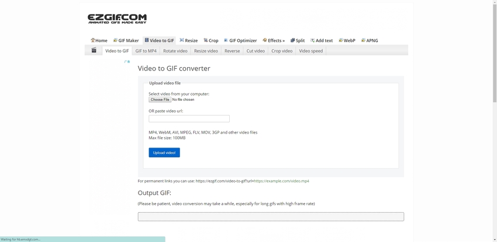Click the clapperboard video icon in submenu

click(x=94, y=51)
